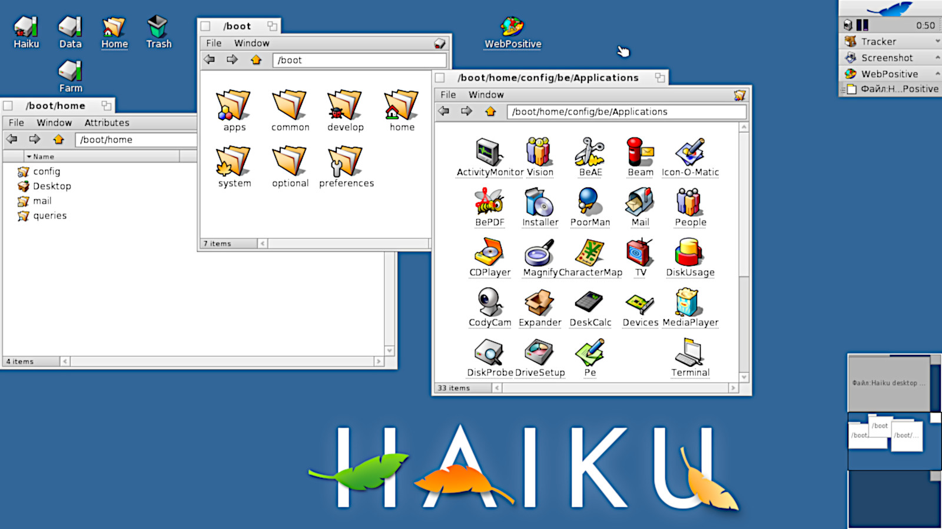
Task: Open CharacterMap application
Action: tap(589, 252)
